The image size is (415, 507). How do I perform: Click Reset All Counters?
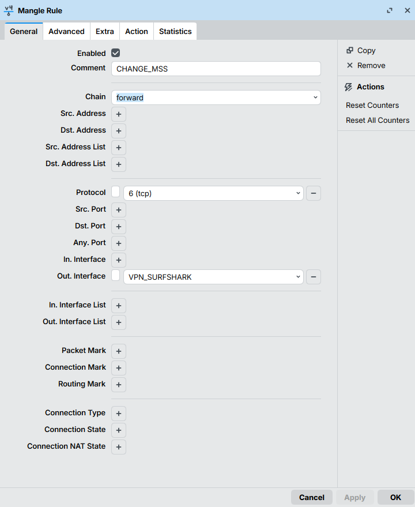(x=378, y=121)
